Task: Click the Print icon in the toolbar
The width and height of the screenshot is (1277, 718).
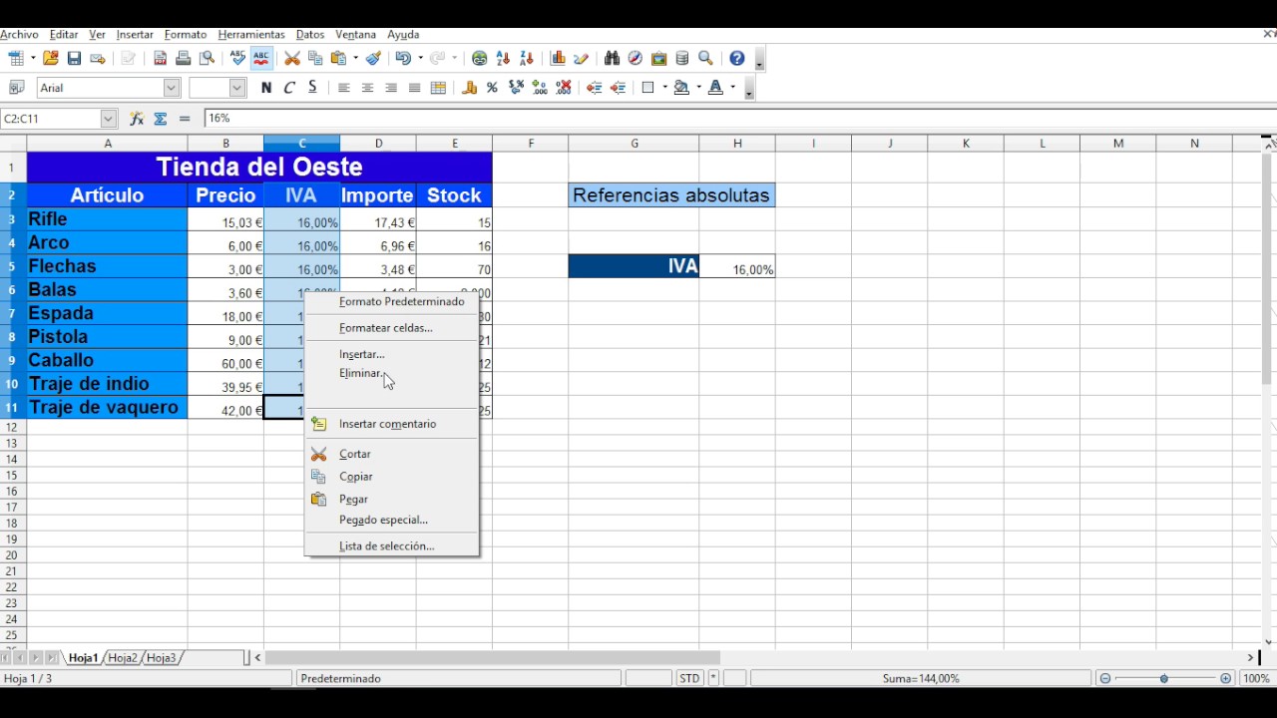Action: (184, 59)
